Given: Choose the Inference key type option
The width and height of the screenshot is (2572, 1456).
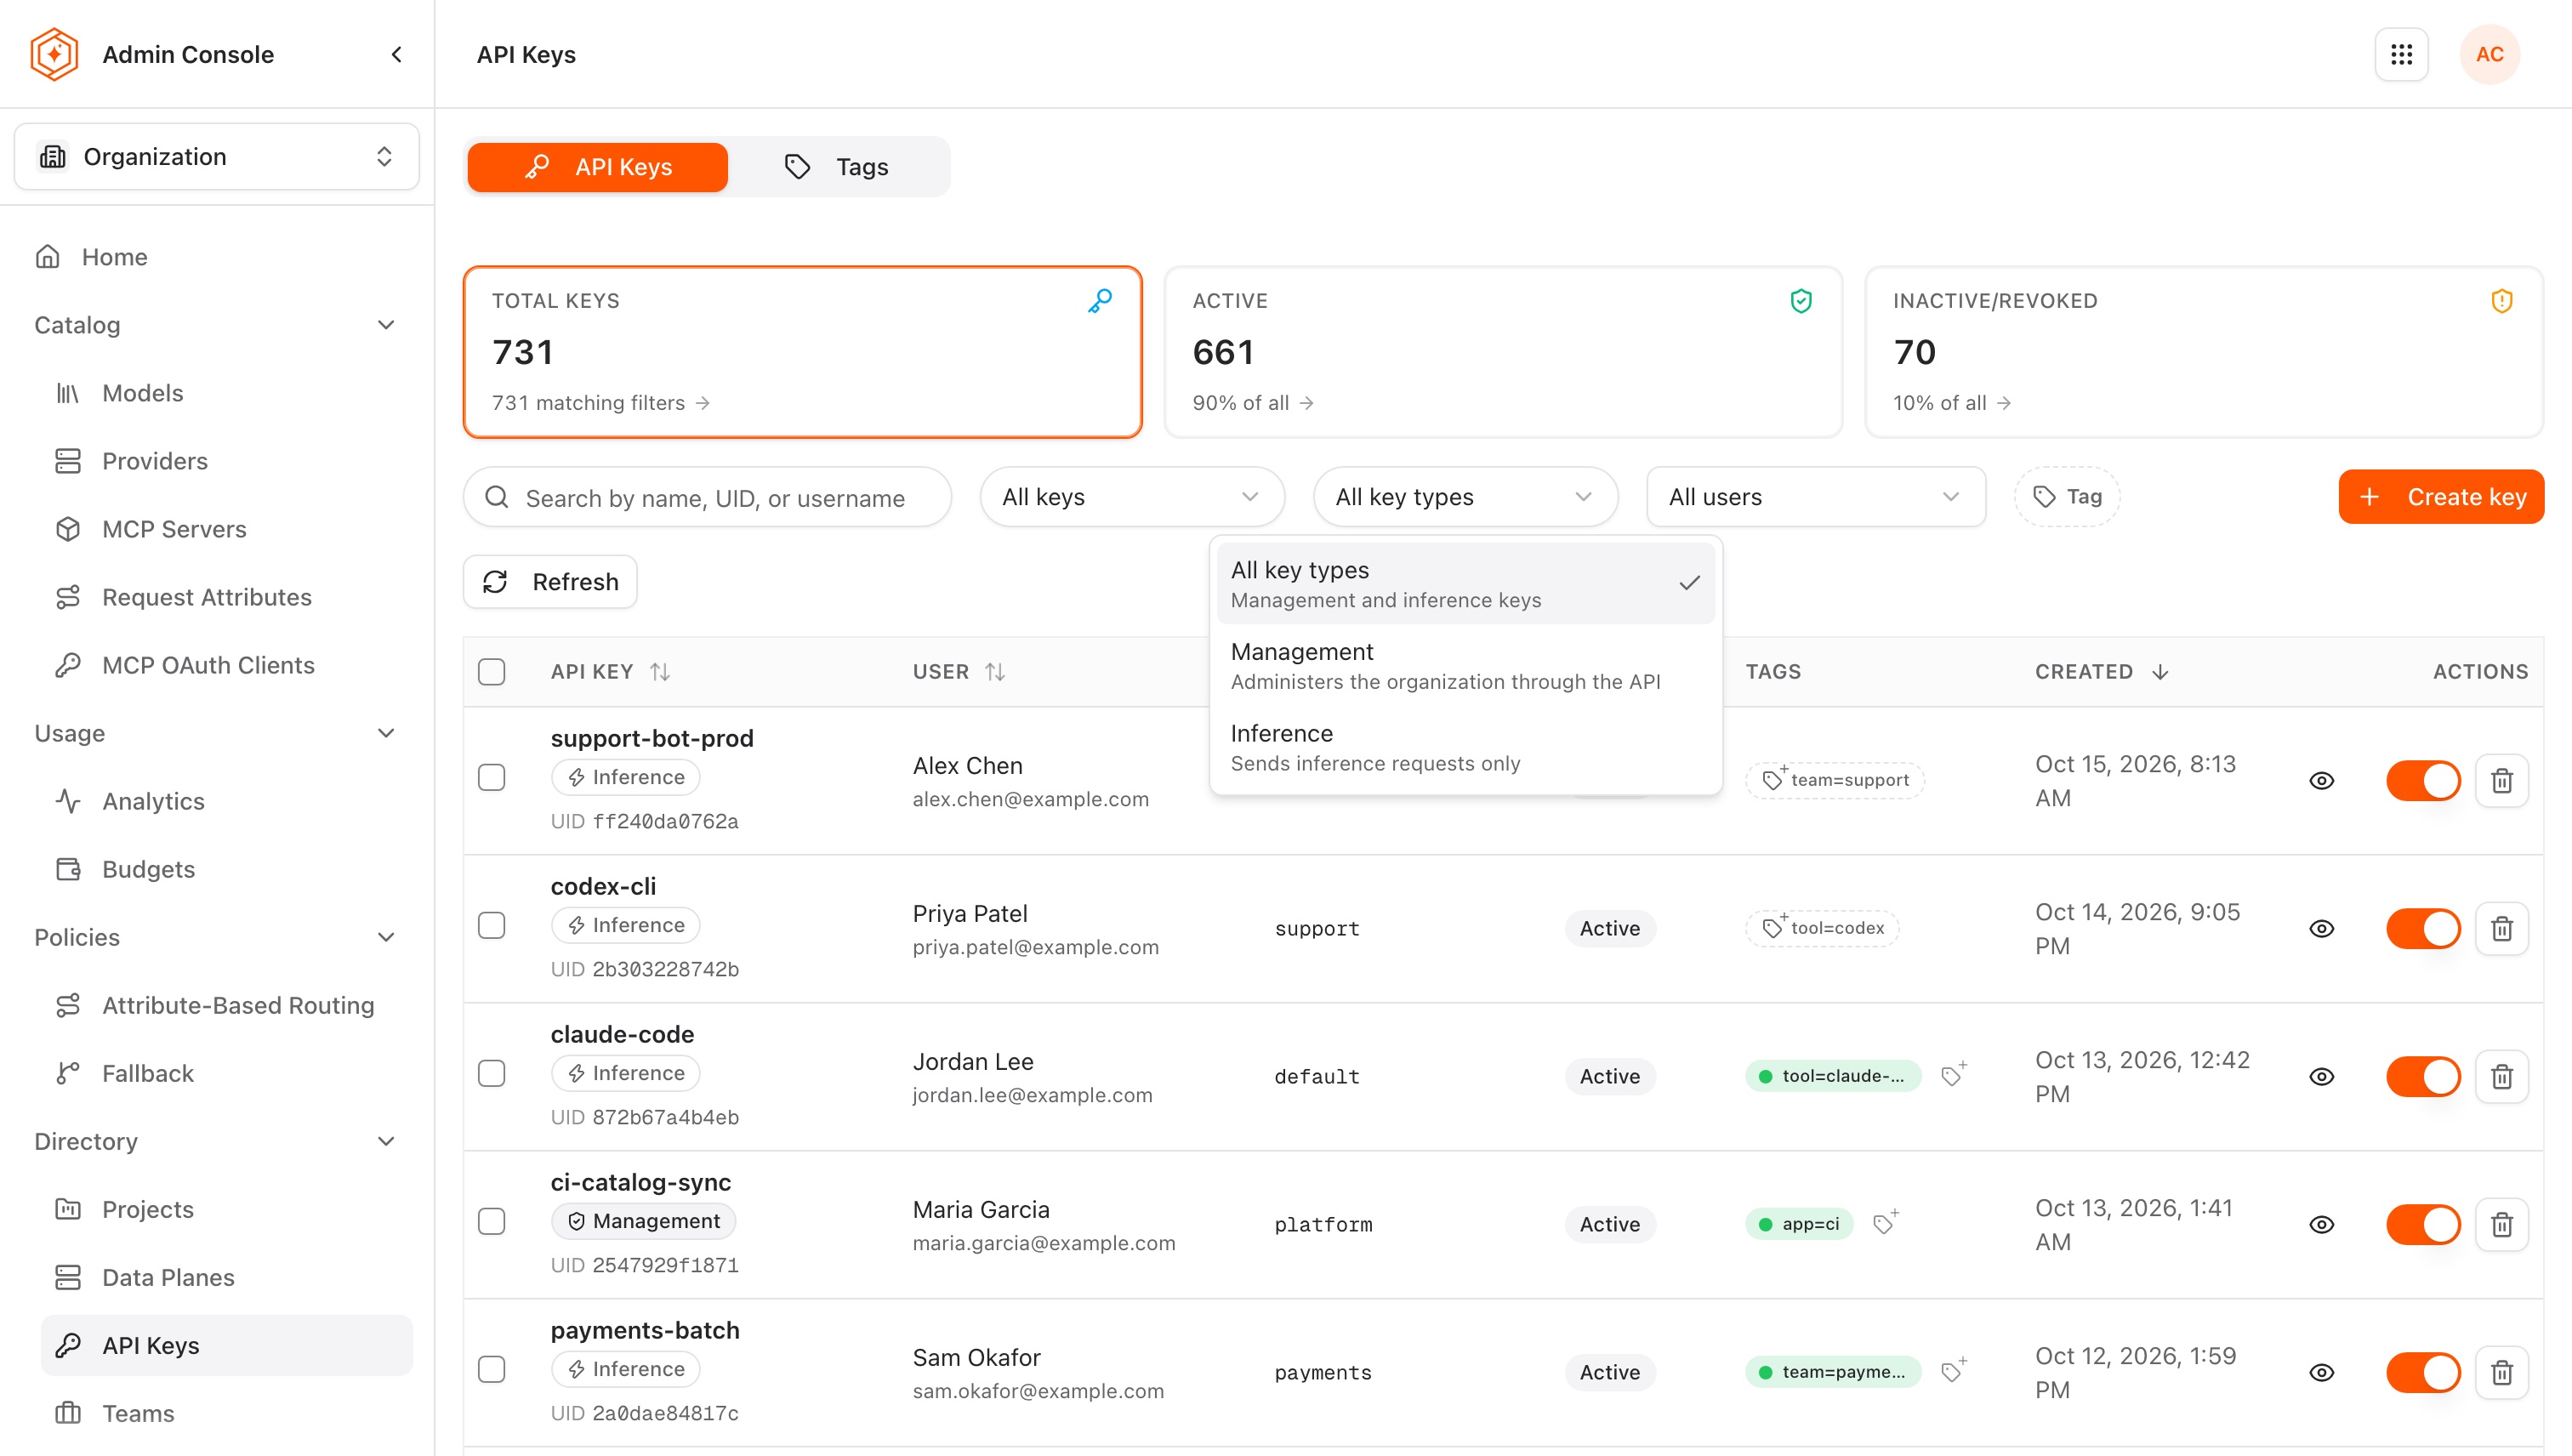Looking at the screenshot, I should 1465,747.
